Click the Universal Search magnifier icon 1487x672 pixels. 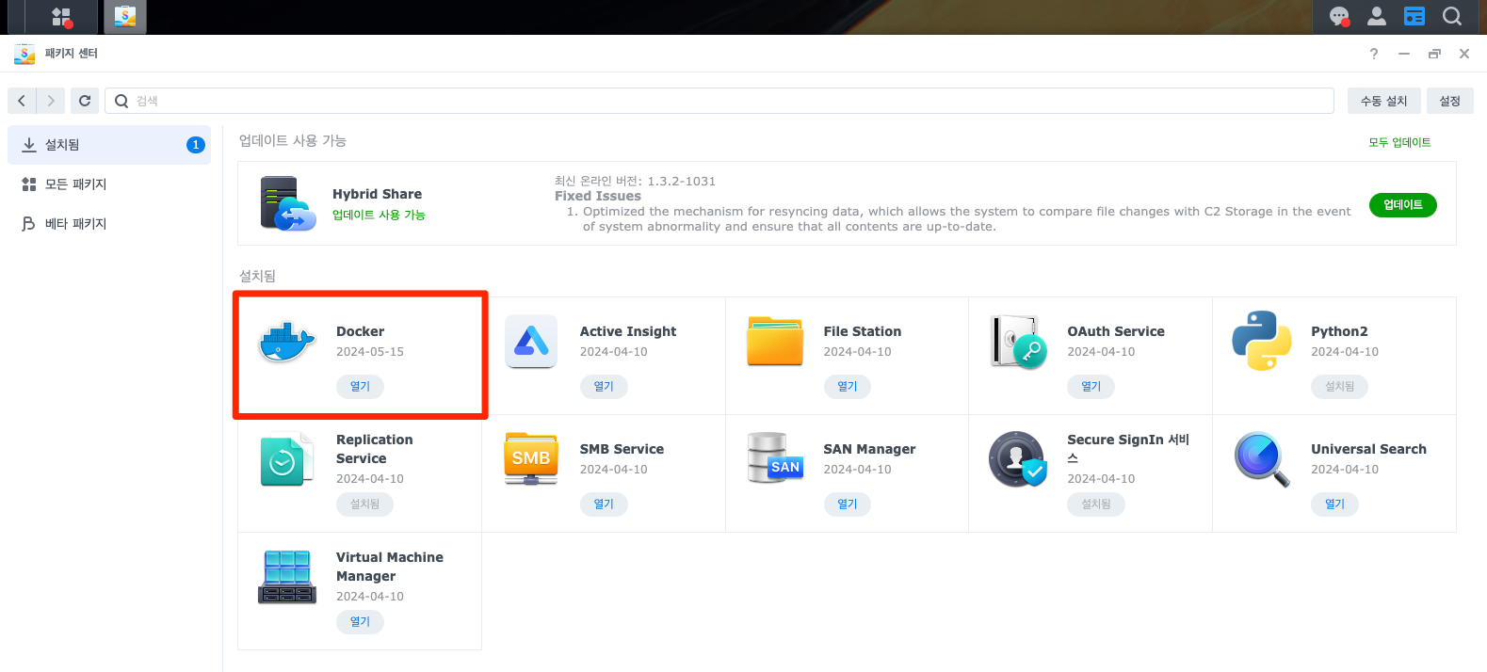coord(1262,458)
